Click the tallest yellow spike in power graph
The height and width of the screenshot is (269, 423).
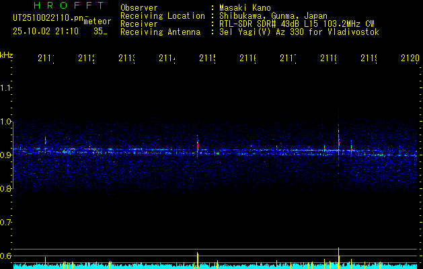point(338,258)
